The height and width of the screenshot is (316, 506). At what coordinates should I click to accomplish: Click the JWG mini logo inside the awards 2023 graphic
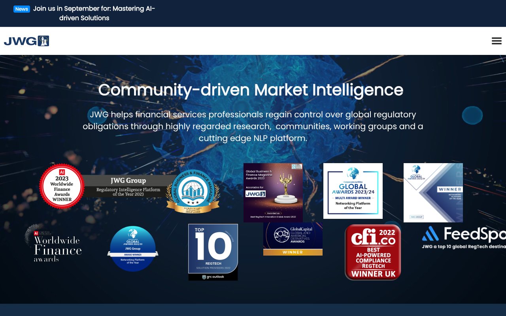[x=255, y=194]
